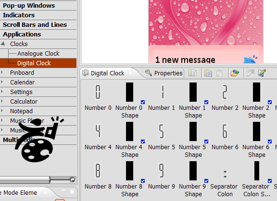Viewport: 277px width, 201px height.
Task: Toggle the Number 0 Shape checkbox
Action: pyautogui.click(x=143, y=102)
